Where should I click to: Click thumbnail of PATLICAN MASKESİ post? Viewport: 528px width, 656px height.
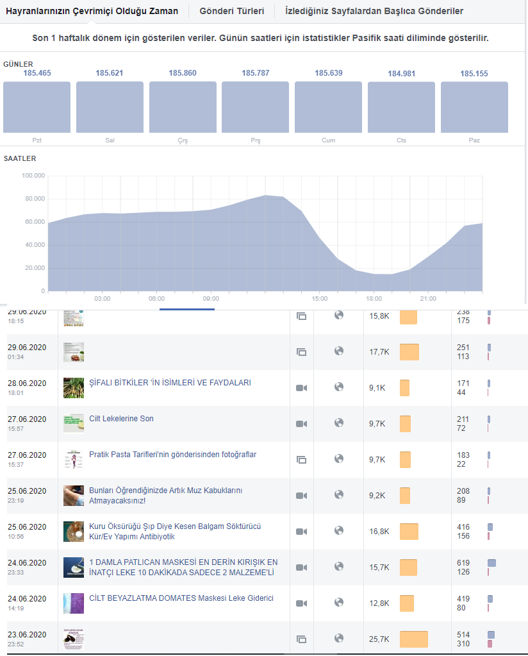coord(74,568)
